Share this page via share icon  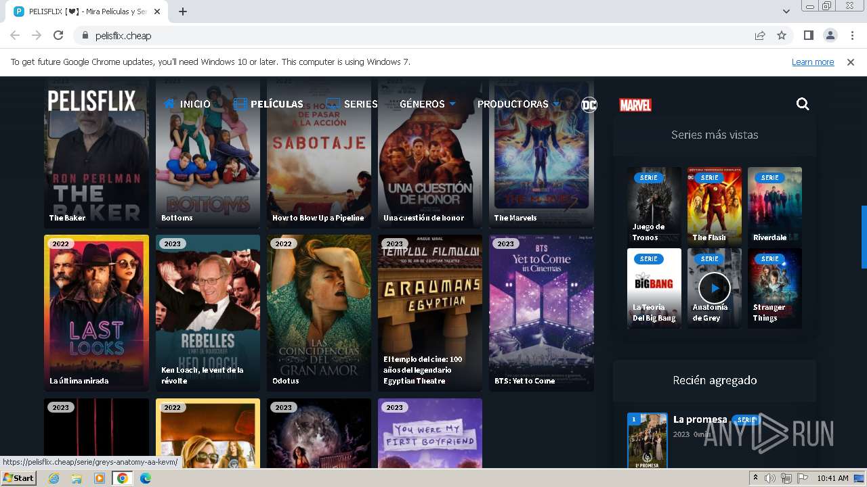[x=760, y=35]
